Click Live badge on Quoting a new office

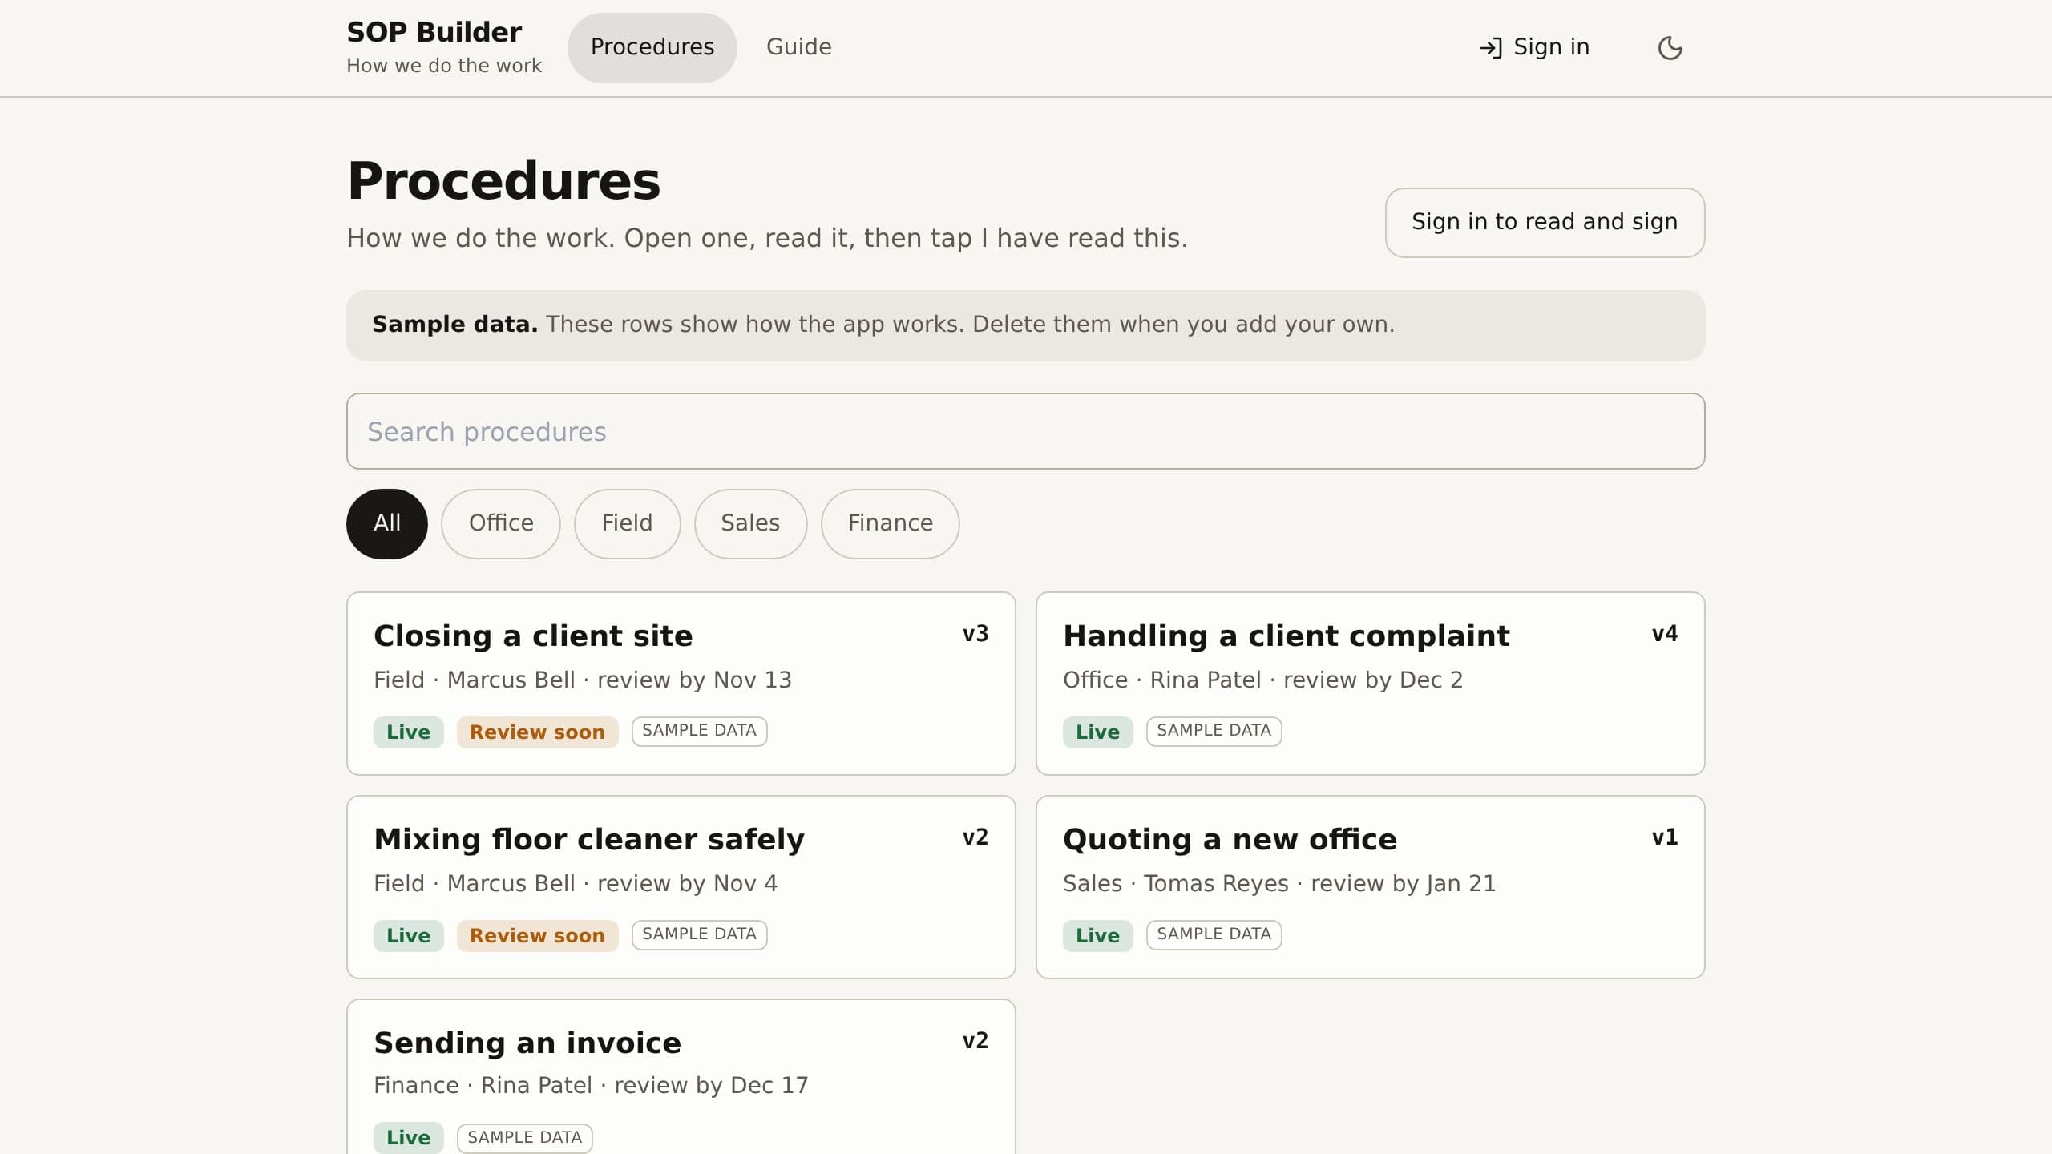1097,935
